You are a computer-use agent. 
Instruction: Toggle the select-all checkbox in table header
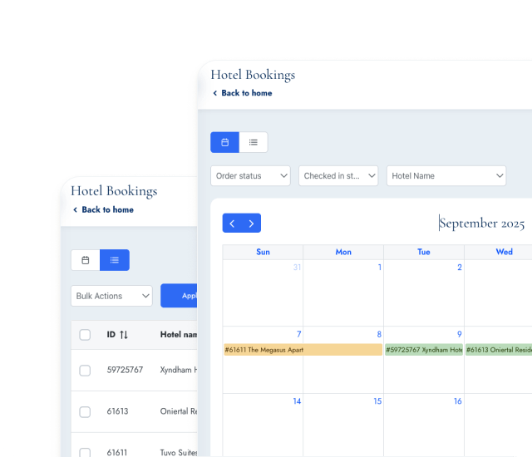tap(85, 335)
